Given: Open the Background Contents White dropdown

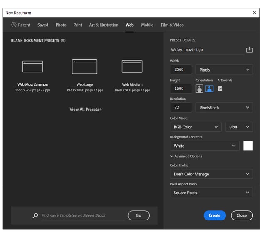Looking at the screenshot, I should [x=204, y=146].
